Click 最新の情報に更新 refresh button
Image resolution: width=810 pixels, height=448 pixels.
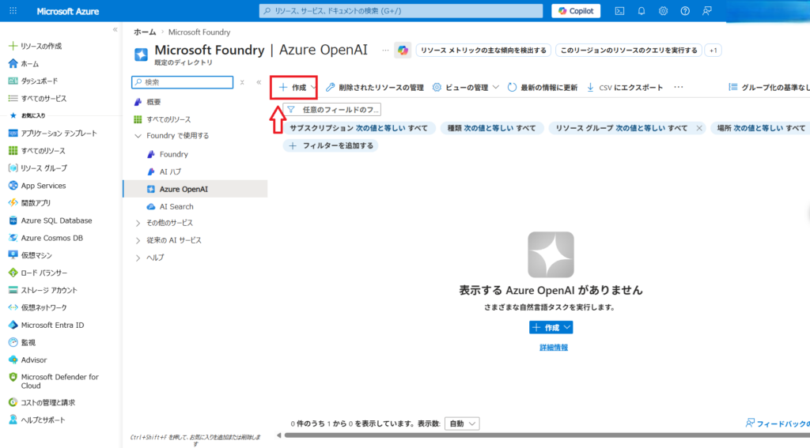click(543, 87)
